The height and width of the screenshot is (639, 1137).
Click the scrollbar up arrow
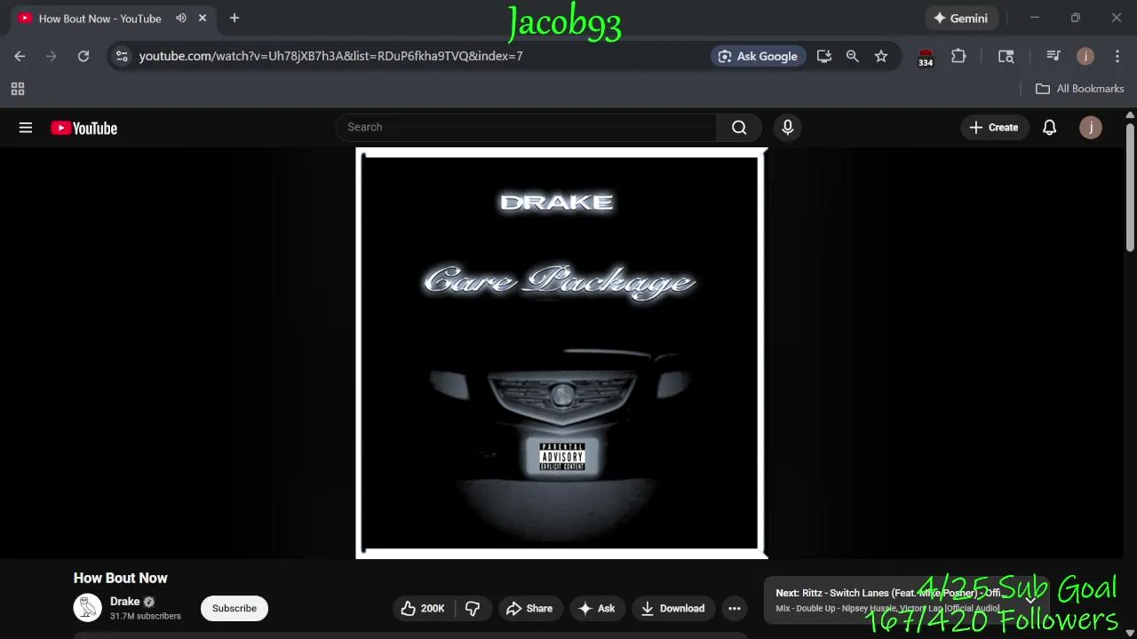click(1130, 114)
